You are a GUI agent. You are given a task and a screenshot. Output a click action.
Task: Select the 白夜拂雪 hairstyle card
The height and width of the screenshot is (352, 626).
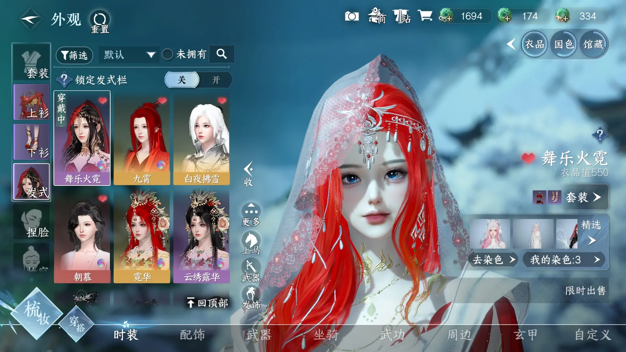(201, 139)
